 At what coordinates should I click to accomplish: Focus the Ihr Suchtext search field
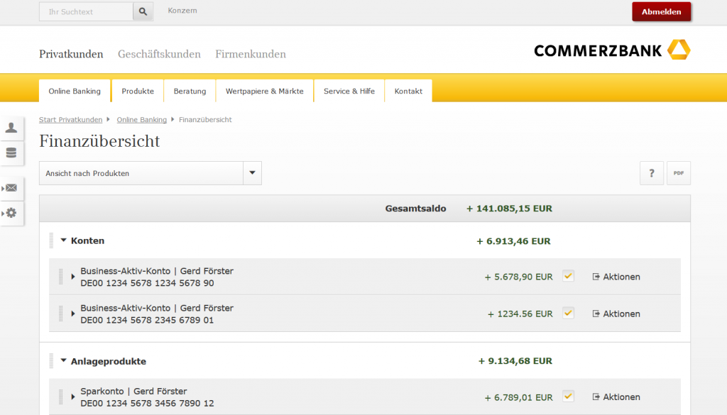coord(86,11)
